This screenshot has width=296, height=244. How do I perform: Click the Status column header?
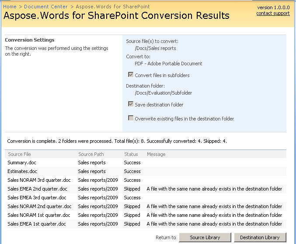tap(131, 154)
